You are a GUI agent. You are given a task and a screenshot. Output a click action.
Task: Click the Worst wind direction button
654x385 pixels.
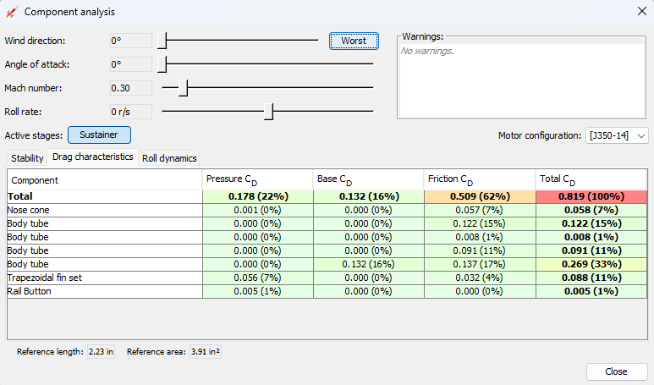[x=354, y=41]
